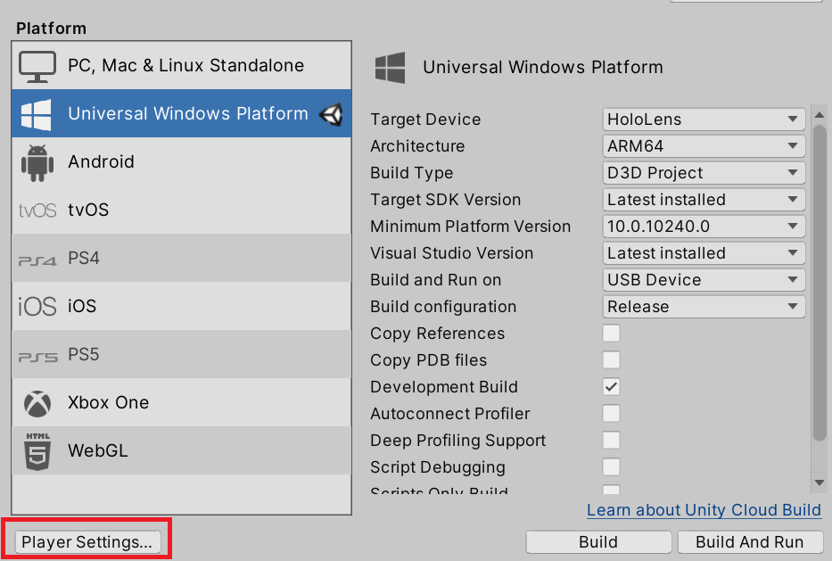The width and height of the screenshot is (832, 561).
Task: Open Build configuration dropdown showing Release
Action: tap(704, 307)
